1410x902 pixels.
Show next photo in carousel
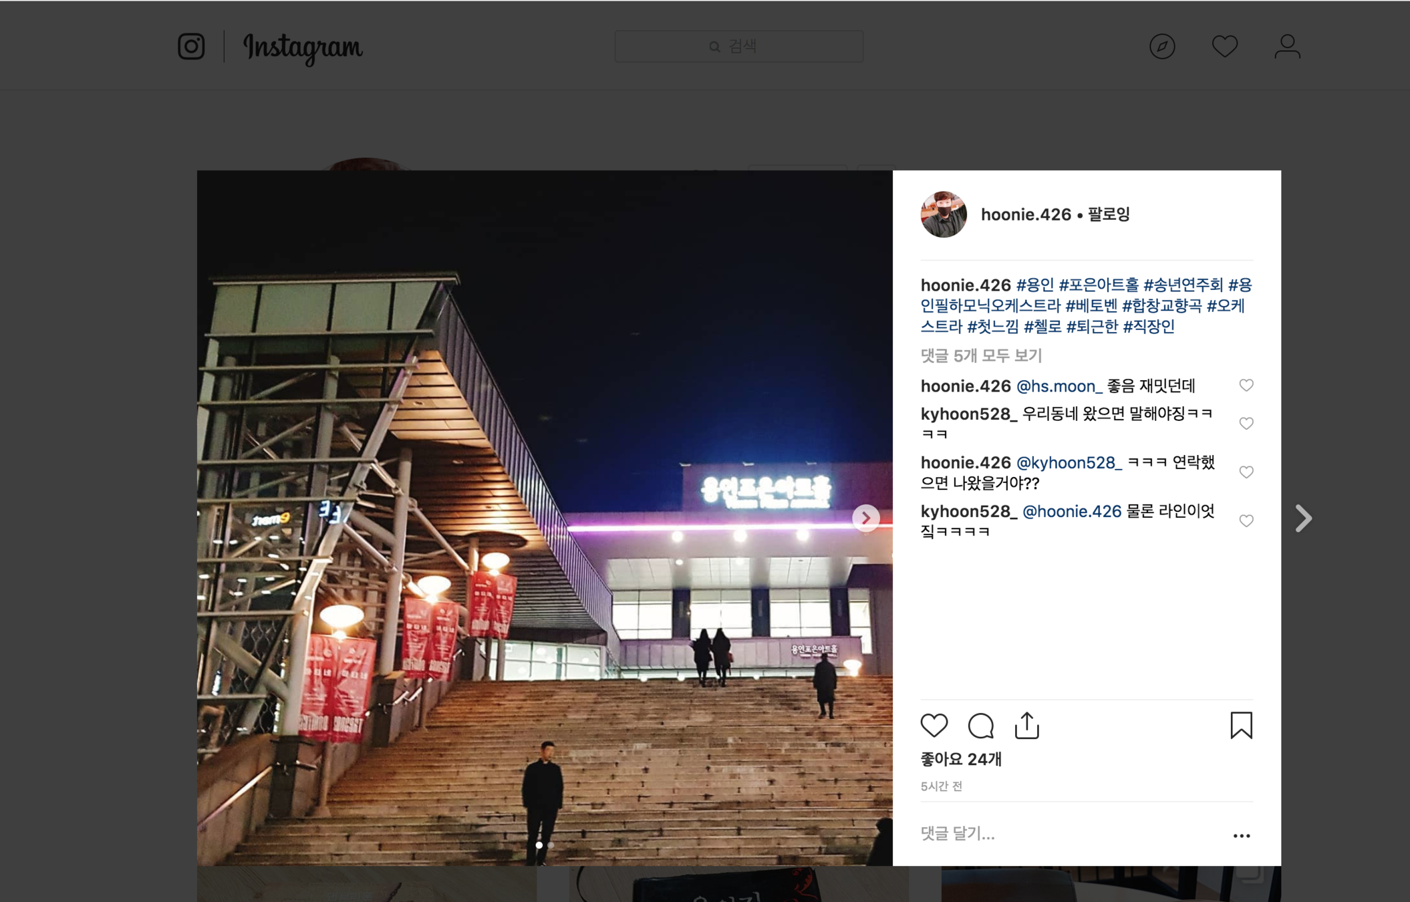tap(865, 518)
